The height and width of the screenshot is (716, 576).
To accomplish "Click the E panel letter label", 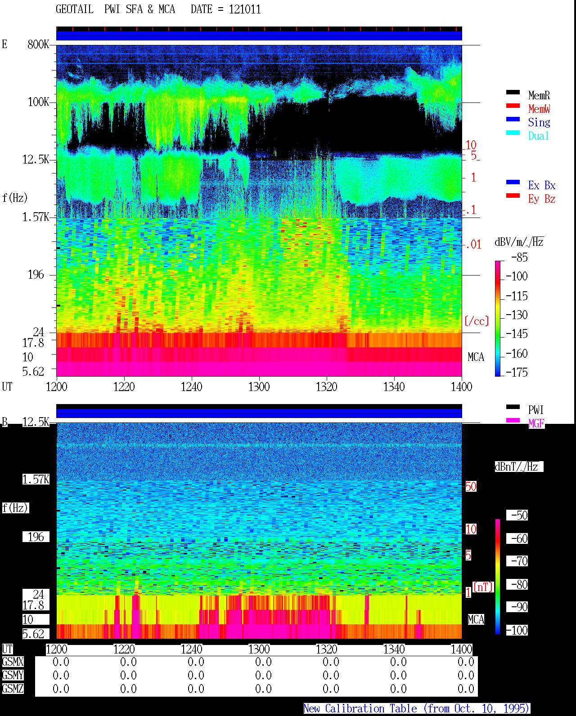I will pos(5,44).
